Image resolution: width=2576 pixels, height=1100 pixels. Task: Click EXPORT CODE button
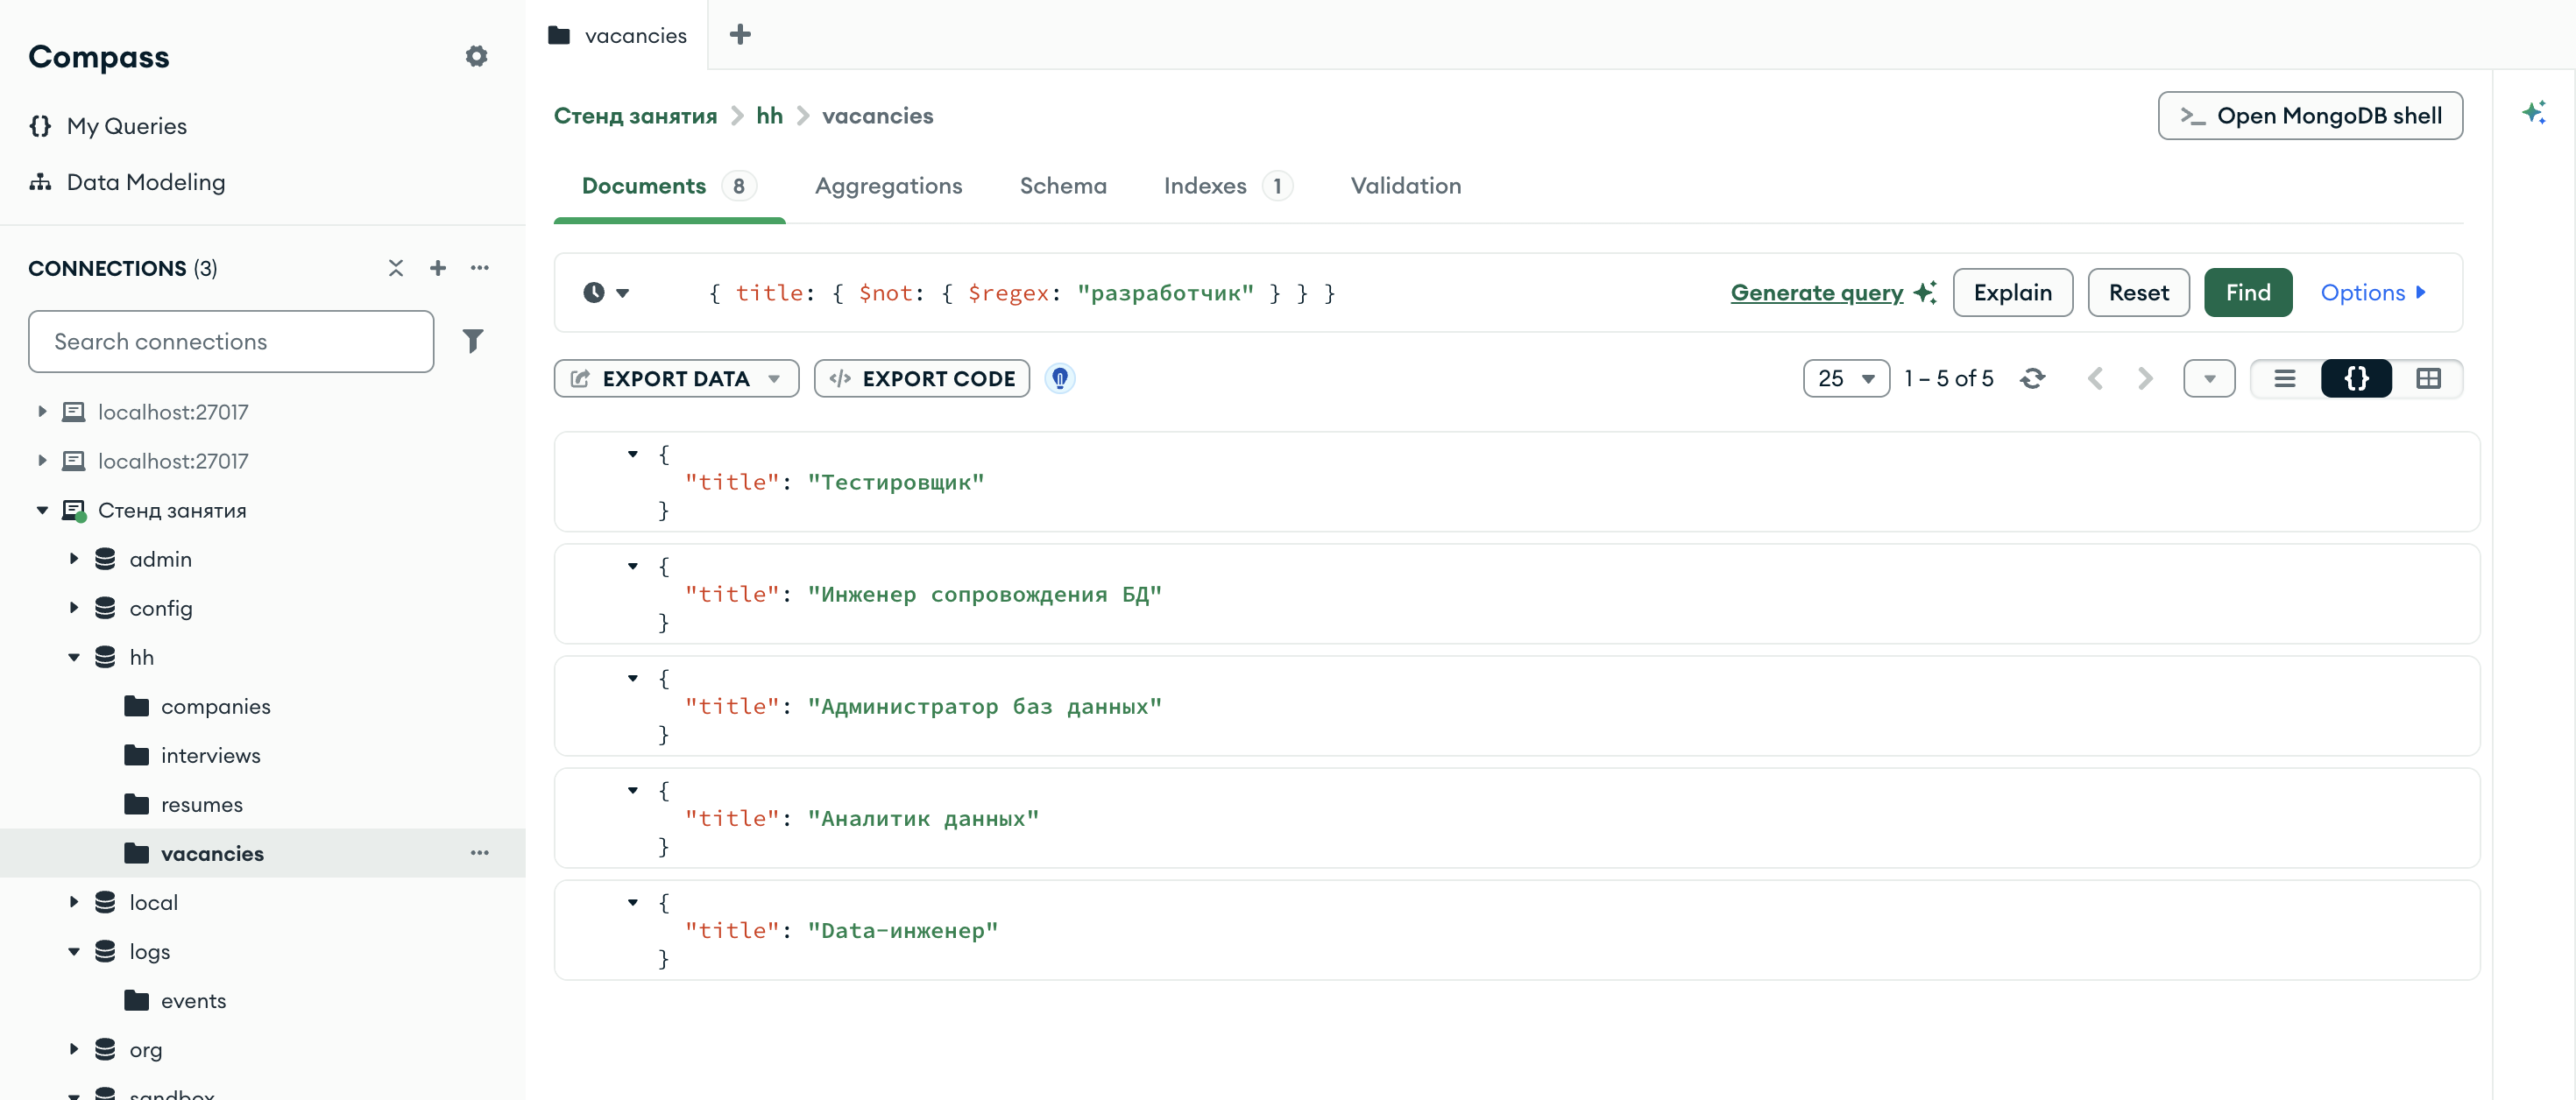click(921, 379)
